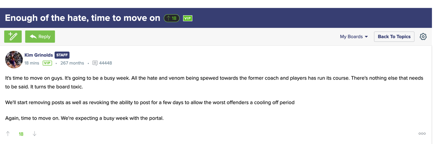Click the My Boards dropdown caret
Image resolution: width=433 pixels, height=144 pixels.
tap(366, 37)
